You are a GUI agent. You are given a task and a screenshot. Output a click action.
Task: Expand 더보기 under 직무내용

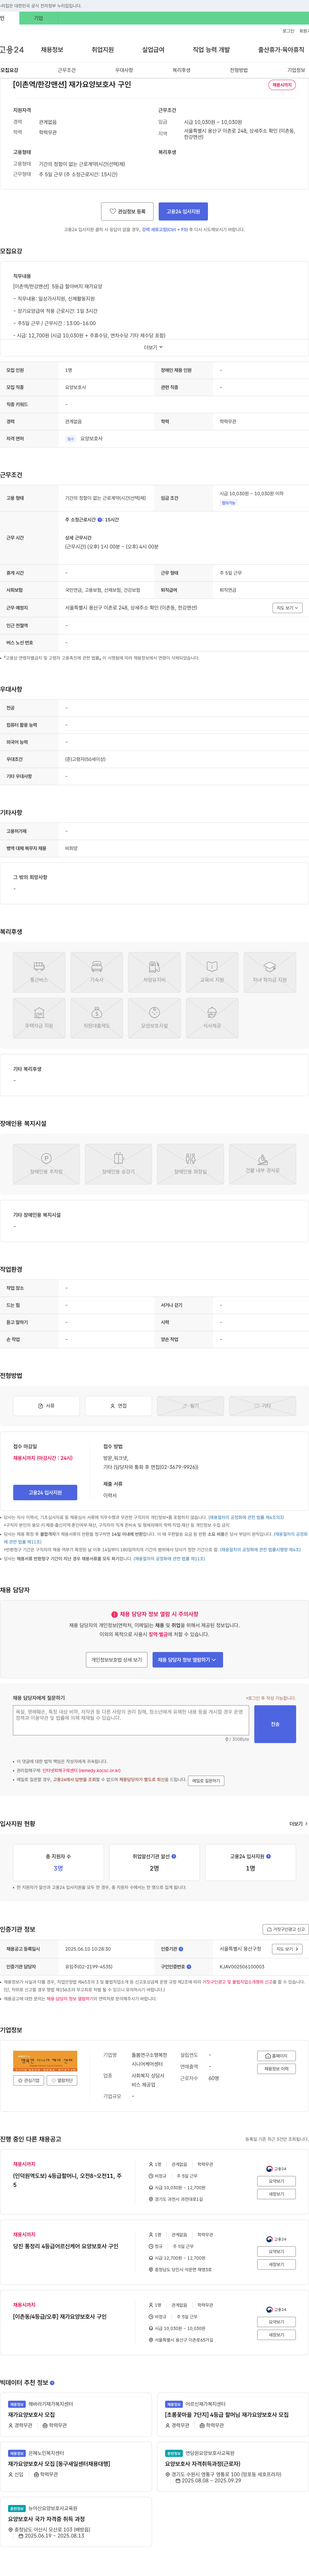pyautogui.click(x=154, y=347)
